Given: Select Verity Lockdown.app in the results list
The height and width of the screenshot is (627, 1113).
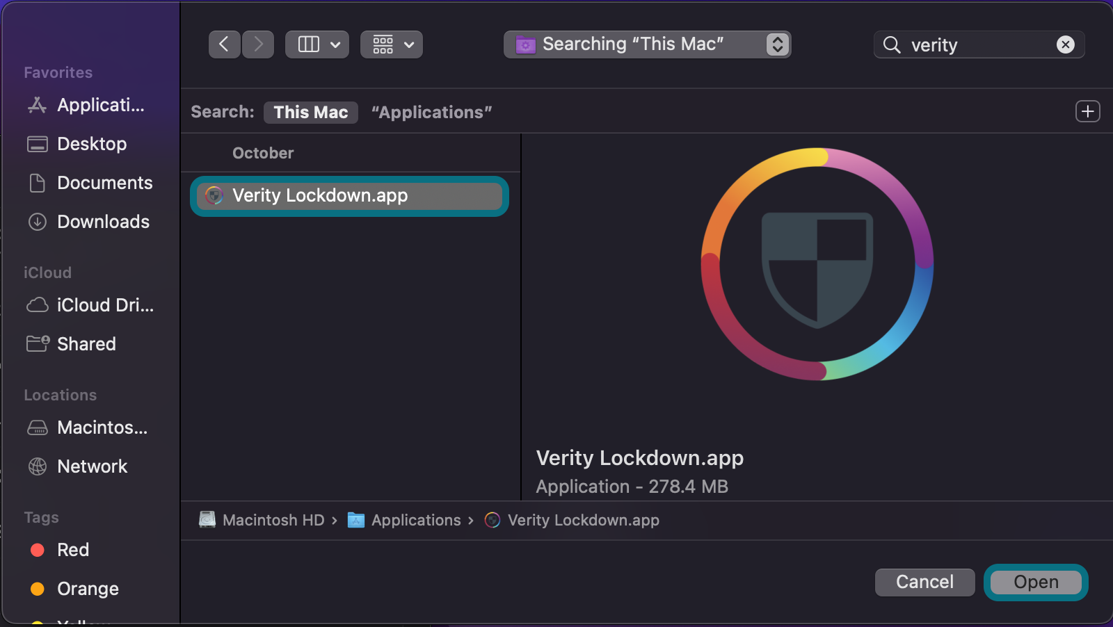Looking at the screenshot, I should pos(349,195).
